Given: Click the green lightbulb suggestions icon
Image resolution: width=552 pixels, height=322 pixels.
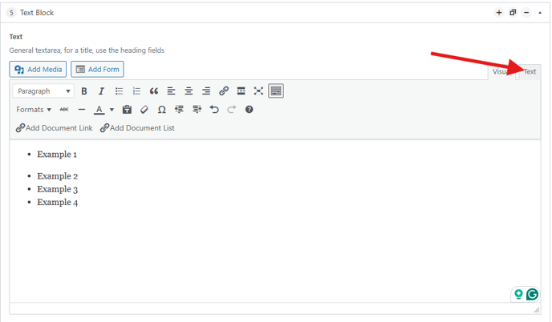Looking at the screenshot, I should coord(518,294).
